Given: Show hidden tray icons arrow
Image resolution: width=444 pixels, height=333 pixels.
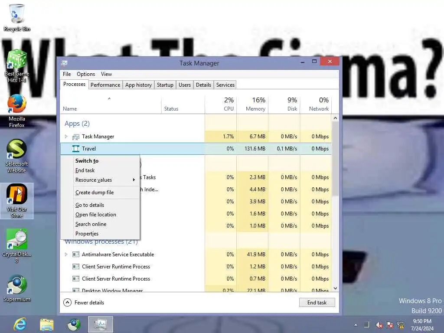Looking at the screenshot, I should (x=356, y=325).
